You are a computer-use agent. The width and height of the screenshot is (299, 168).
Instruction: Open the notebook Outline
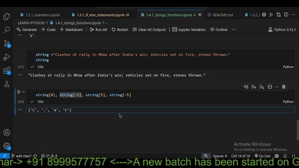[219, 29]
